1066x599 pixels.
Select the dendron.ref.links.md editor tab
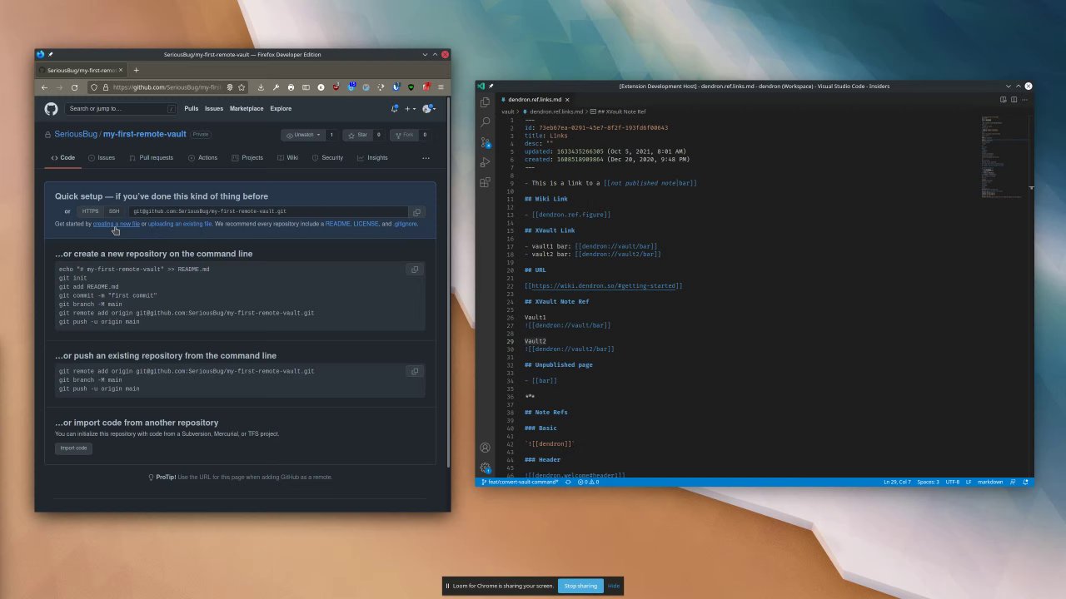click(x=534, y=100)
